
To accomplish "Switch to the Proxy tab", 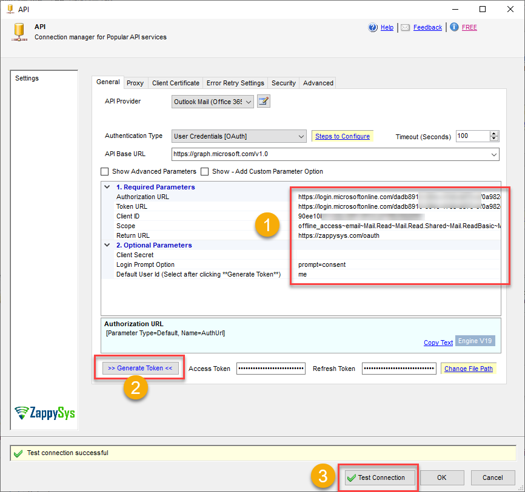I will (x=135, y=83).
